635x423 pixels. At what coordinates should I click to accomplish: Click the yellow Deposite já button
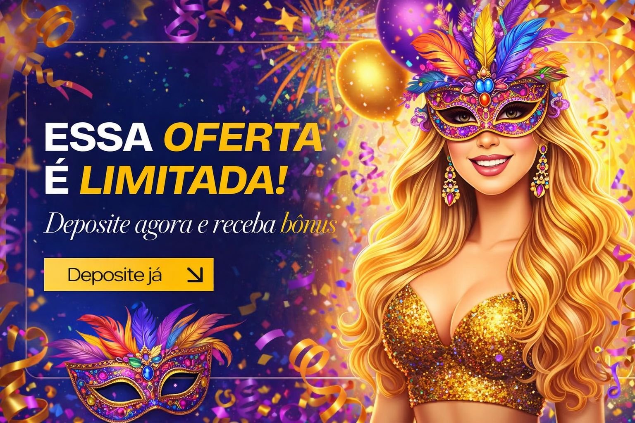(129, 275)
